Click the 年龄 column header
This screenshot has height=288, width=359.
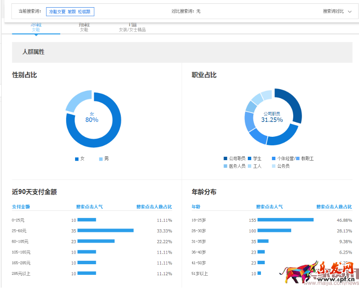(x=196, y=207)
